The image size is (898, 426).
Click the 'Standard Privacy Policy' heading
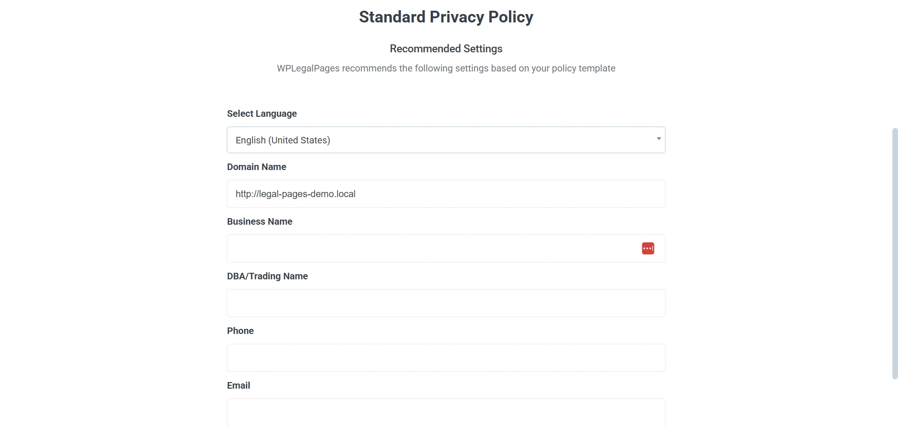446,17
